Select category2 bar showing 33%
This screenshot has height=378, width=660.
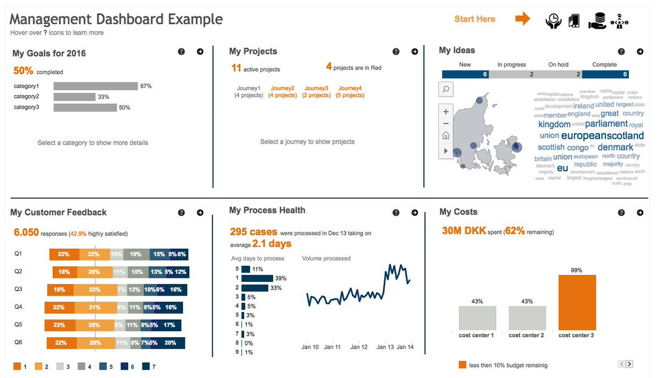75,97
